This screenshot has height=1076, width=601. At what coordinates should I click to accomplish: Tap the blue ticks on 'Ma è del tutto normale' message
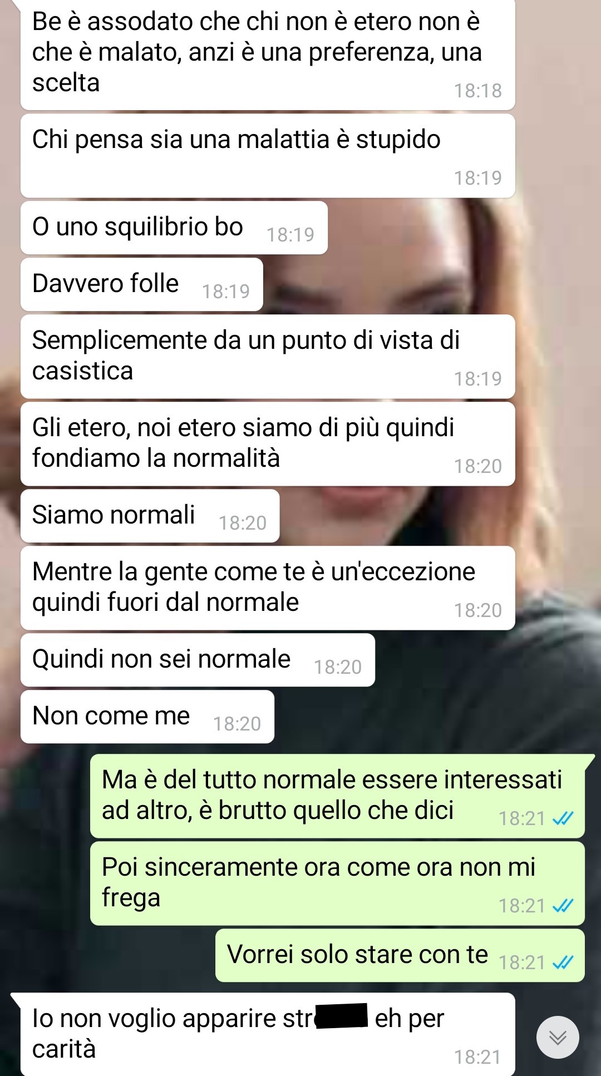tap(563, 818)
